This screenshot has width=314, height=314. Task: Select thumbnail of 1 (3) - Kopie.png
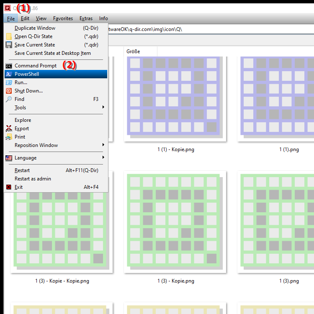click(x=175, y=222)
